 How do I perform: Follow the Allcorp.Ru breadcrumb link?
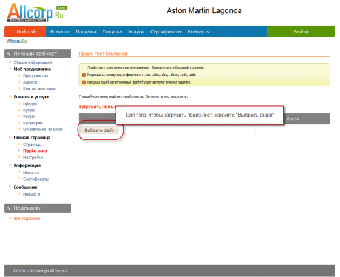(17, 41)
